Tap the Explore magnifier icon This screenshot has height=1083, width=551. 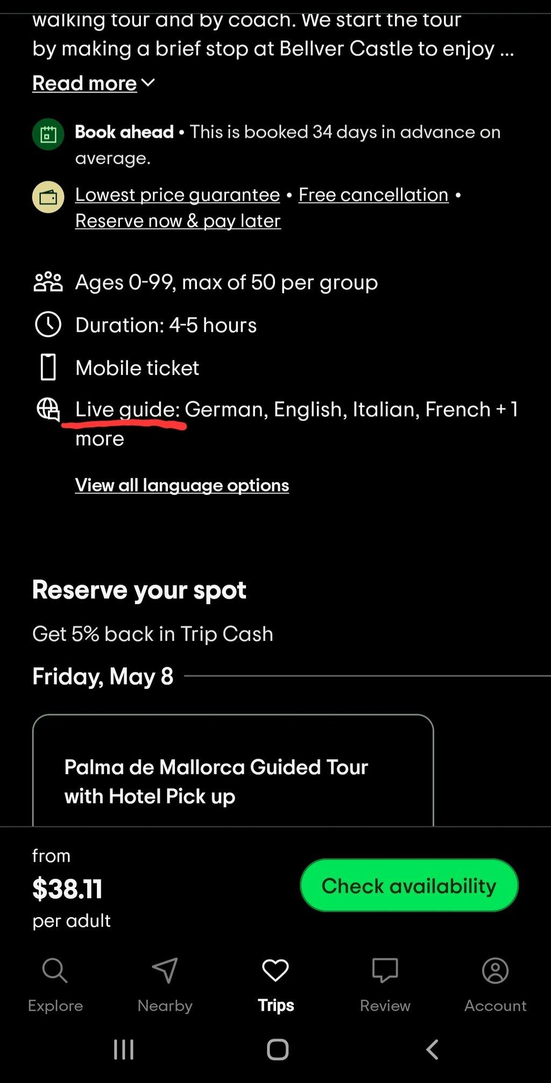tap(55, 970)
